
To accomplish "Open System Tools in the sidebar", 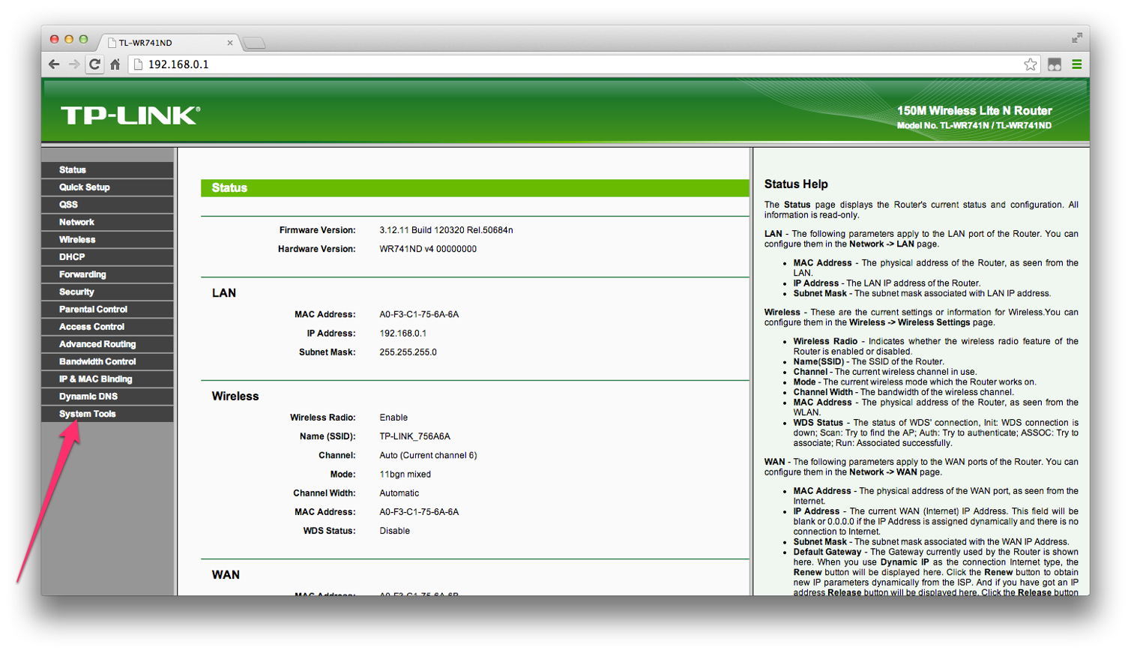I will [x=88, y=414].
